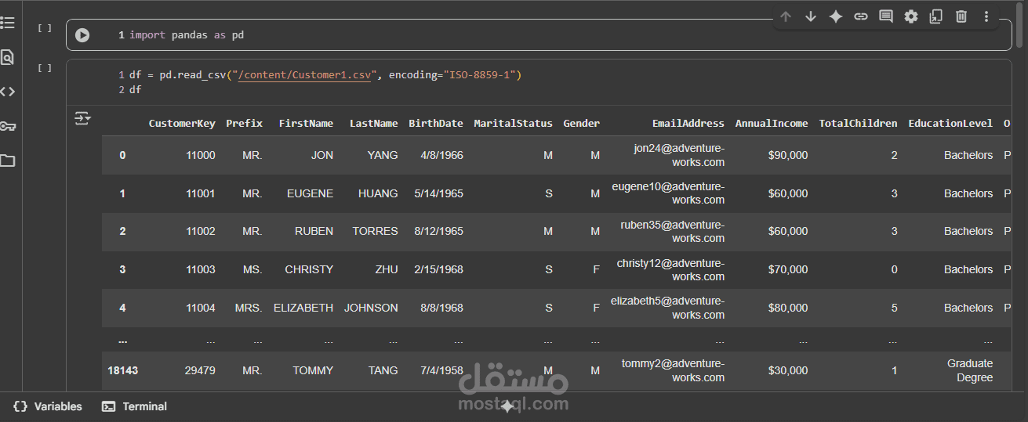Open more cell actions menu
1028x422 pixels.
[x=986, y=16]
